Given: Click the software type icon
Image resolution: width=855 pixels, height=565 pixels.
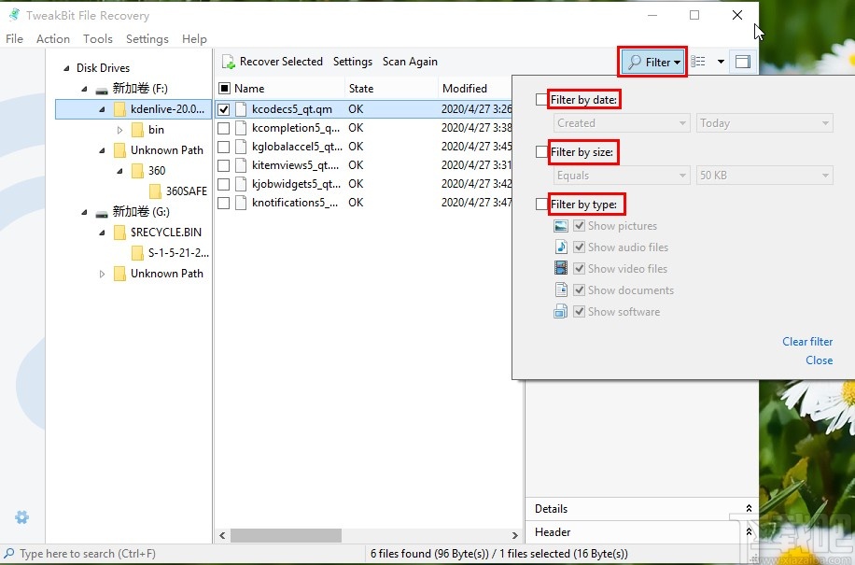Looking at the screenshot, I should coord(561,311).
